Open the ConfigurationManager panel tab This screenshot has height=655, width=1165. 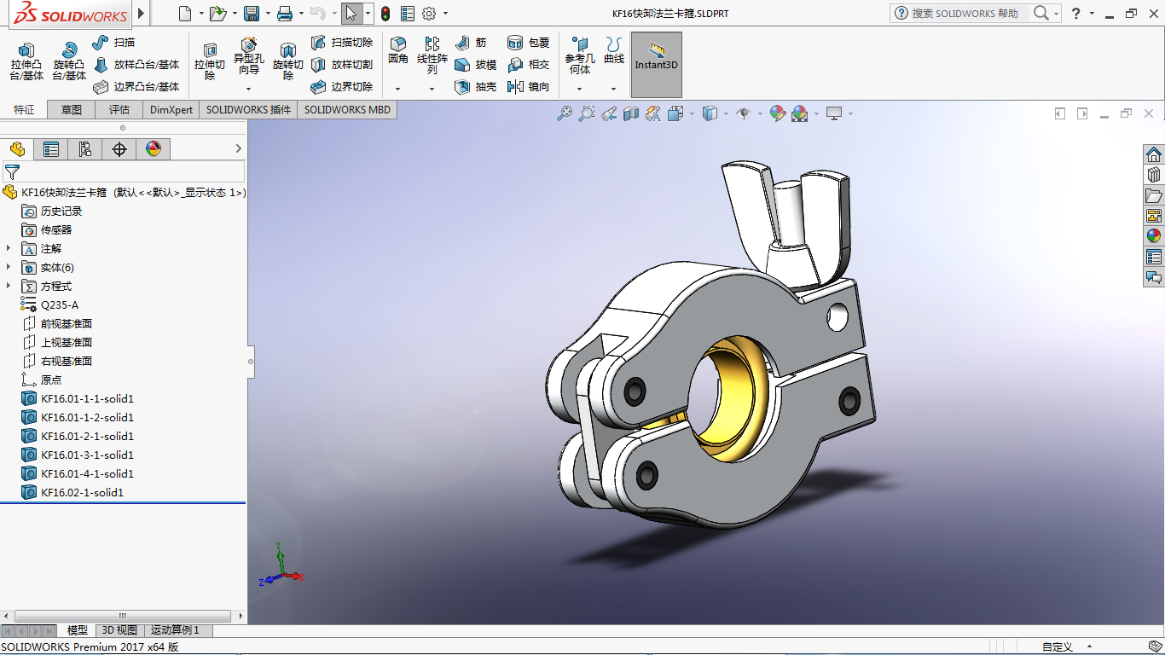pyautogui.click(x=85, y=149)
